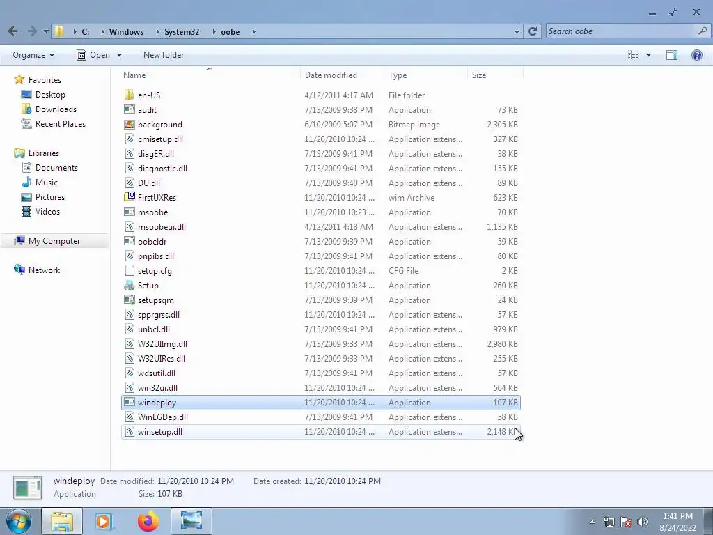Open the Organize menu
Screen dimensions: 713x535
point(33,55)
